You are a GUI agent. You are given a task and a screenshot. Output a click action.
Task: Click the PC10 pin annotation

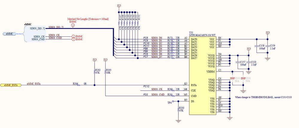tap(146, 43)
